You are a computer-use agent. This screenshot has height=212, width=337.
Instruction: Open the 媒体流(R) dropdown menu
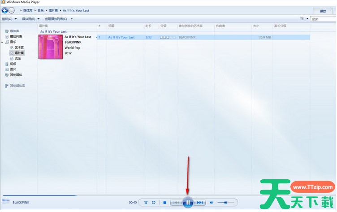31,19
